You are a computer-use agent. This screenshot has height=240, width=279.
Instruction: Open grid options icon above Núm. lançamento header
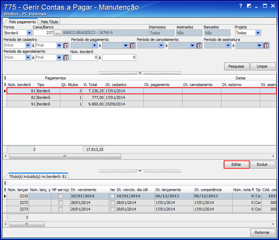pyautogui.click(x=5, y=183)
